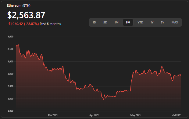Choose the 1M time range
Screen dimensions: 189x119
[116, 23]
